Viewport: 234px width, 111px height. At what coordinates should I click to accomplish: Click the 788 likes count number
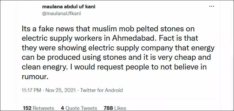108,108
